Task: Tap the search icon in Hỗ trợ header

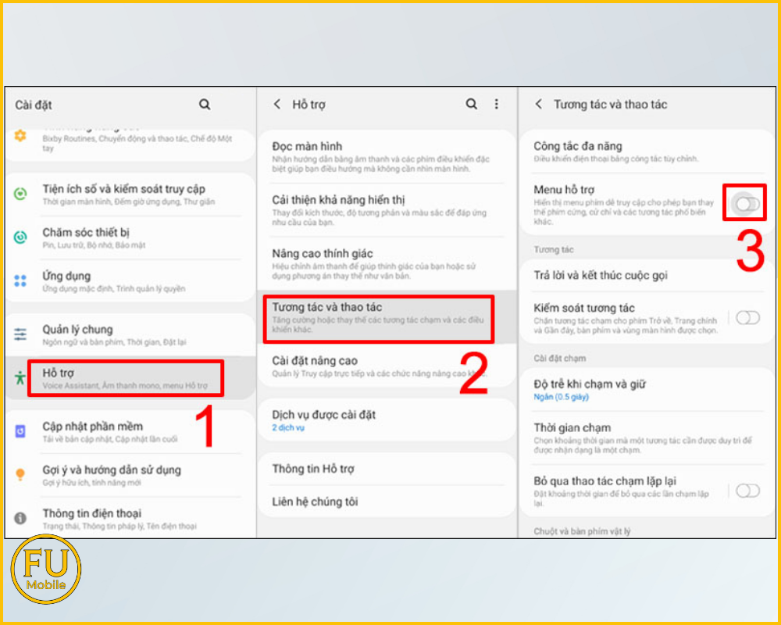Action: 472,104
